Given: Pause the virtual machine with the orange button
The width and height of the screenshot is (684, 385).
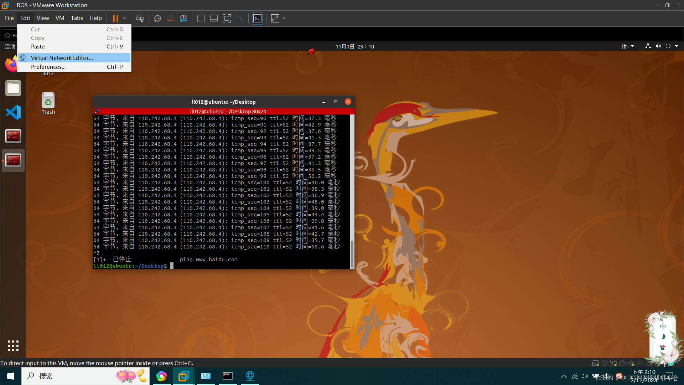Looking at the screenshot, I should [x=115, y=18].
